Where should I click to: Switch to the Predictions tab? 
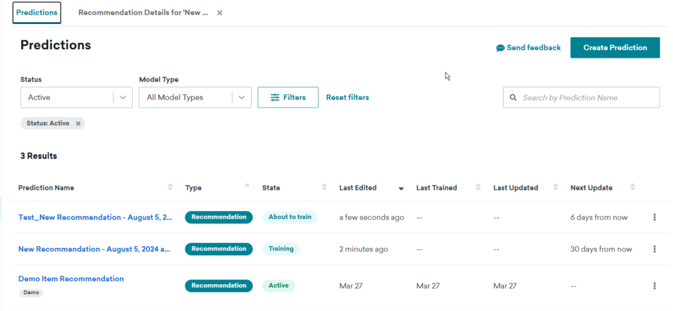[x=37, y=12]
